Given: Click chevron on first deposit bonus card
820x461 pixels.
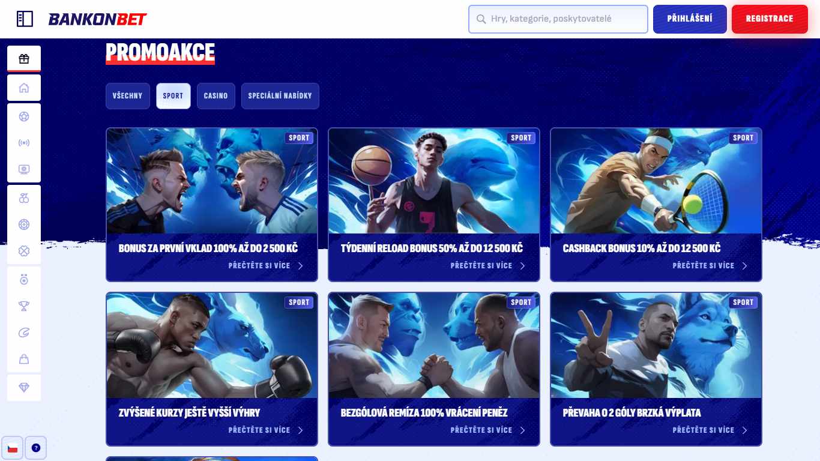Looking at the screenshot, I should 301,266.
